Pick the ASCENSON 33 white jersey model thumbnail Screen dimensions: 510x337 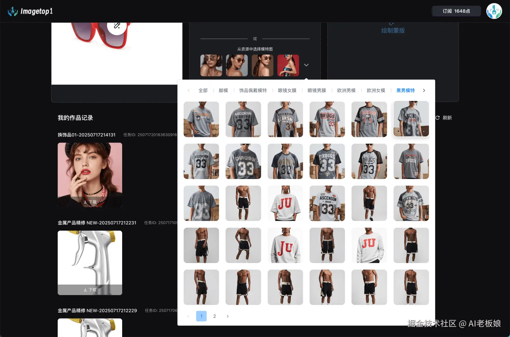[327, 203]
